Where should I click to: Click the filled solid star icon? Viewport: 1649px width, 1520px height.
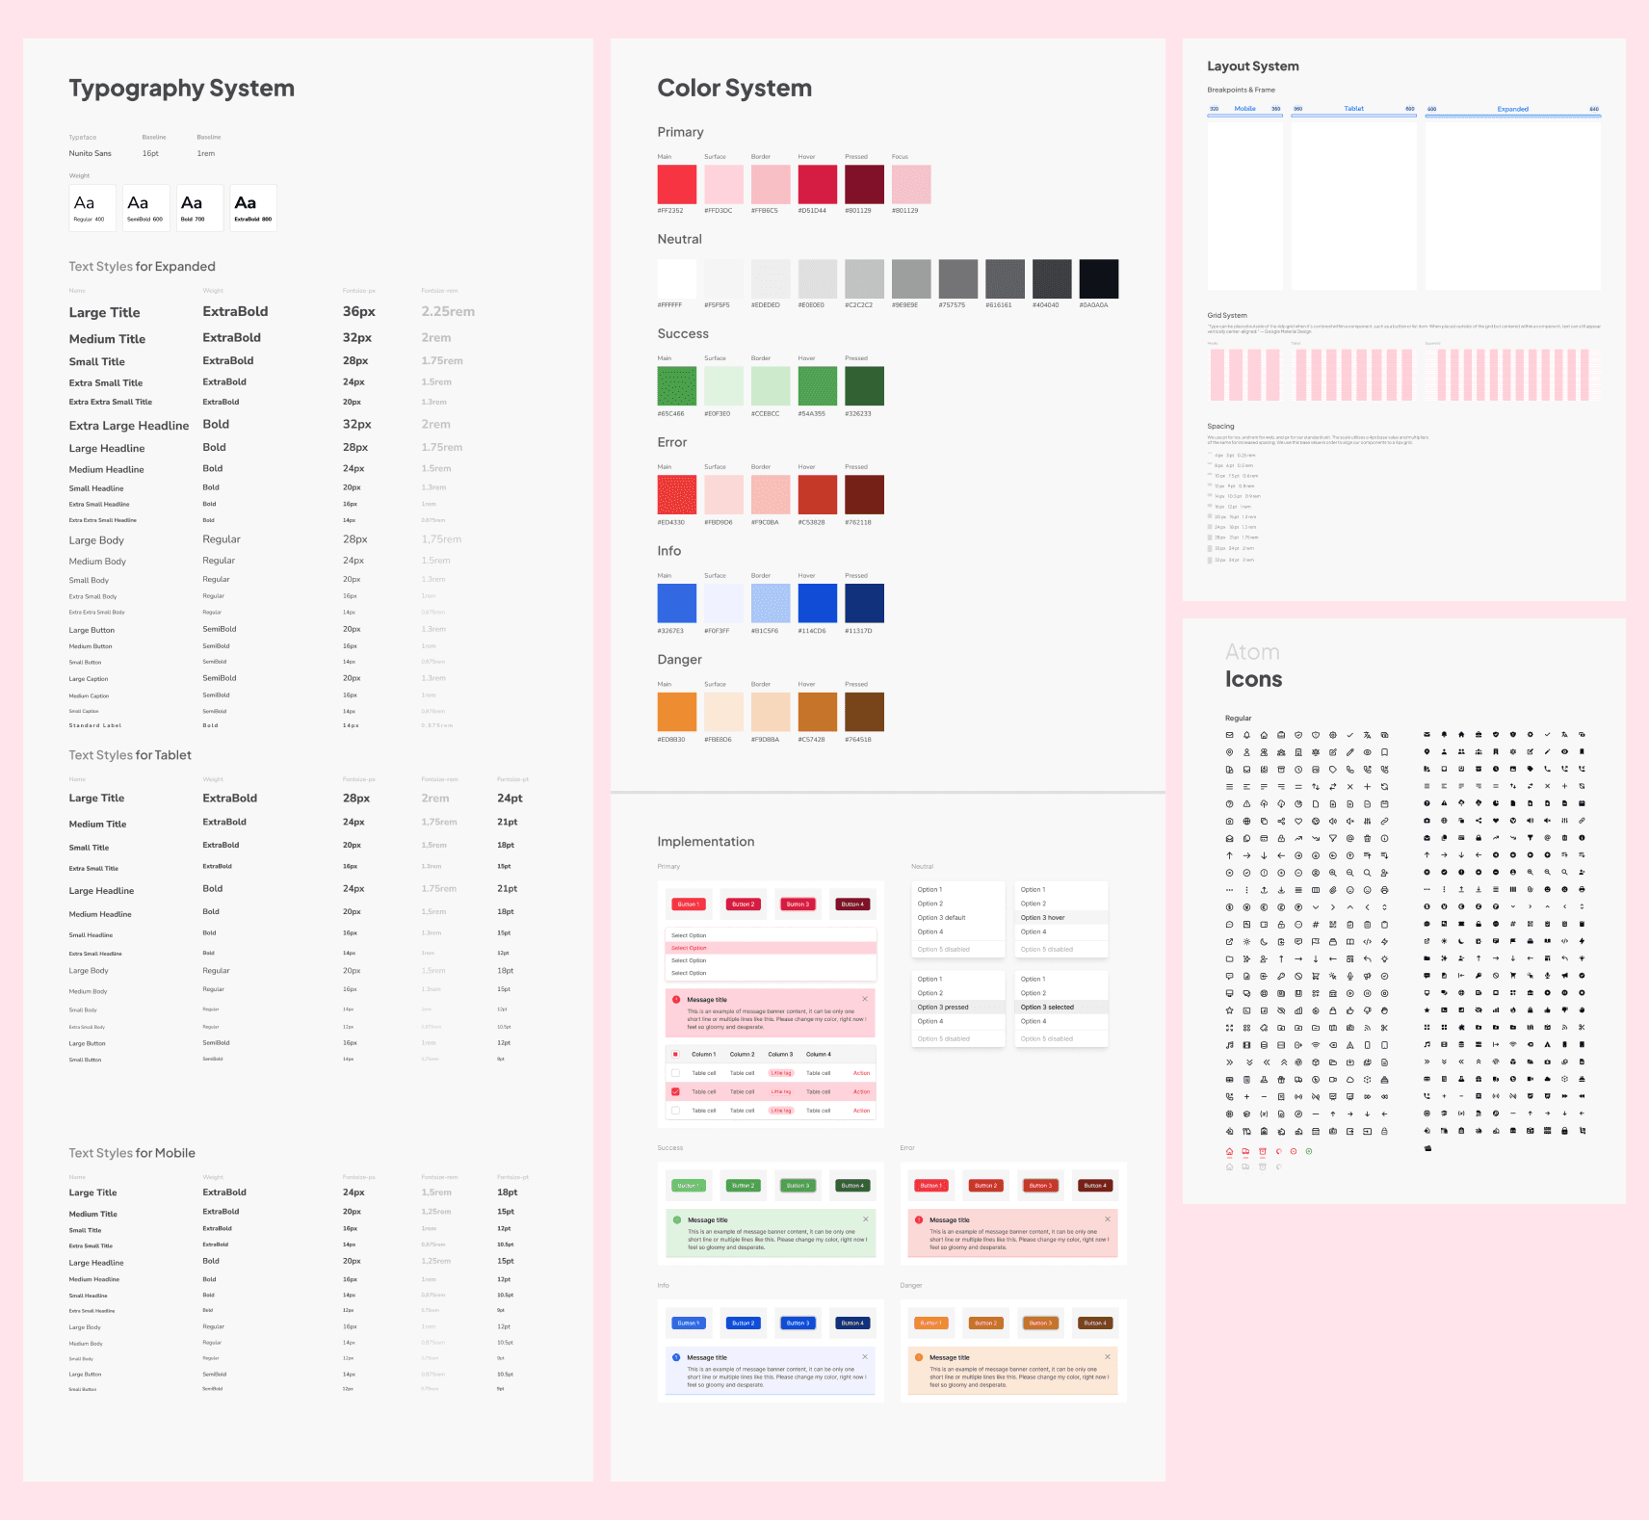click(1427, 1010)
